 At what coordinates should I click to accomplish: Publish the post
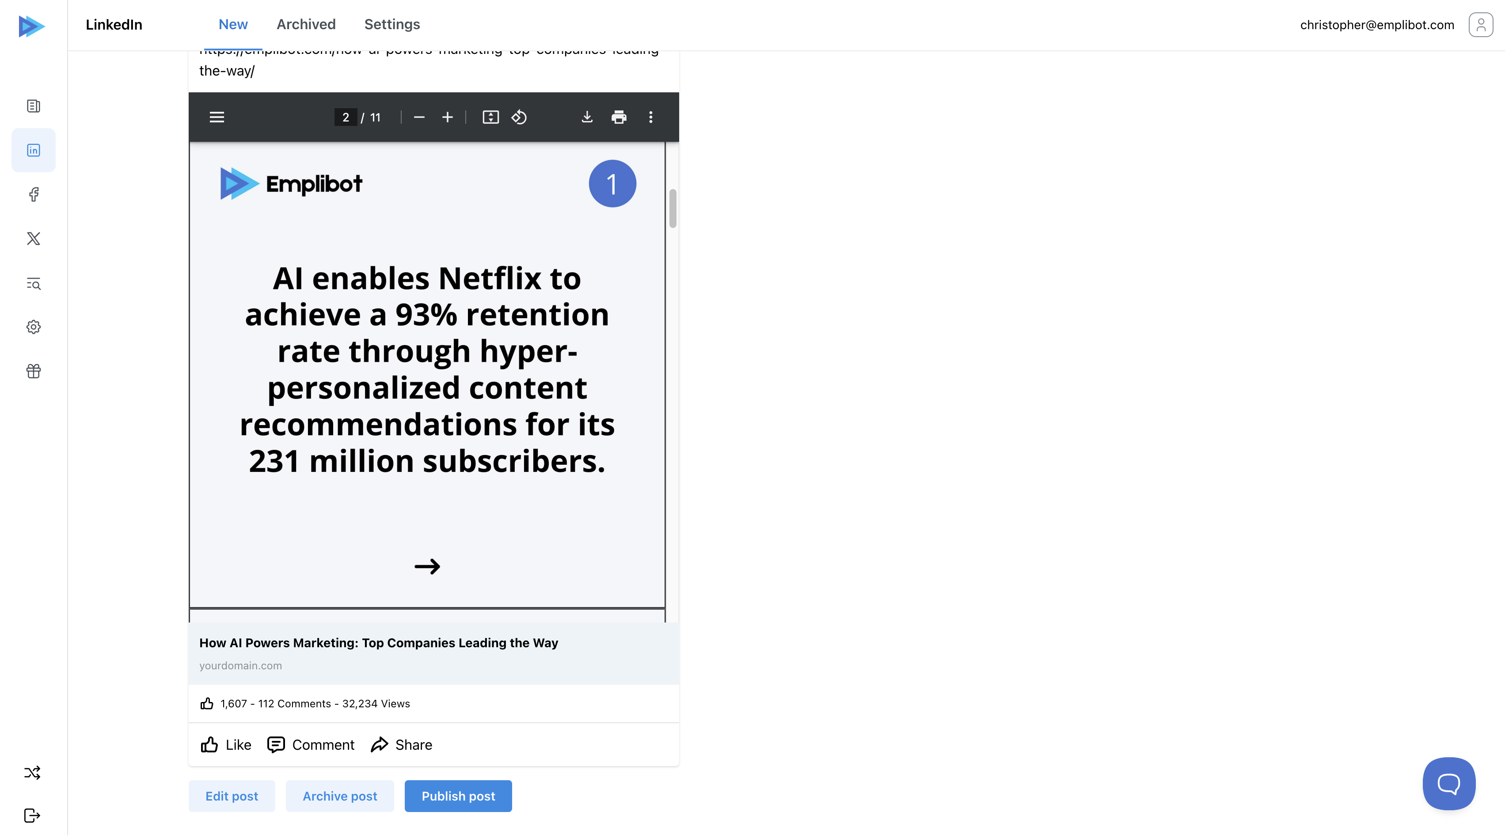coord(458,796)
